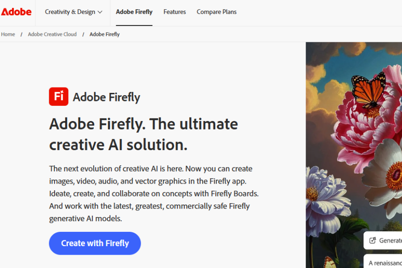This screenshot has height=268, width=402.
Task: Click the text 'images, video, audio, and vector graphics'
Action: click(x=118, y=181)
